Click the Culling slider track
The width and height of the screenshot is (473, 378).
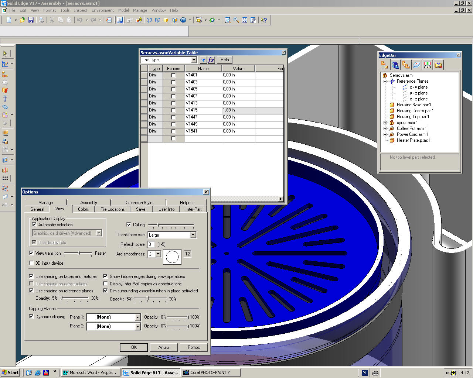(x=171, y=225)
